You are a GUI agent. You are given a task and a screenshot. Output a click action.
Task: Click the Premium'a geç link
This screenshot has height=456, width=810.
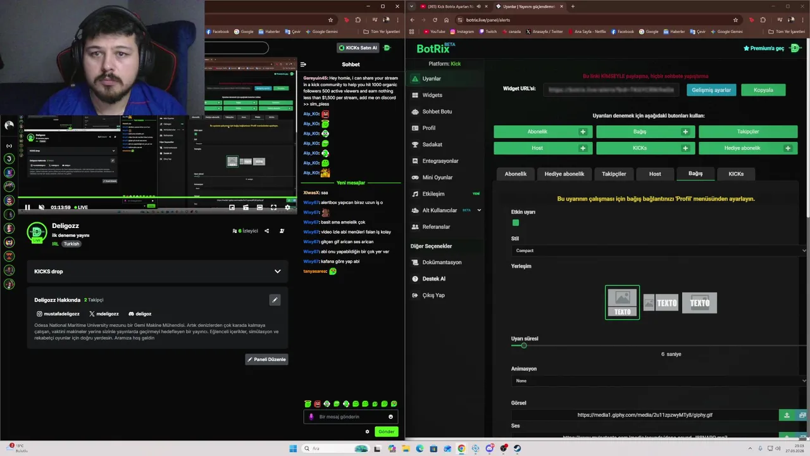[764, 48]
